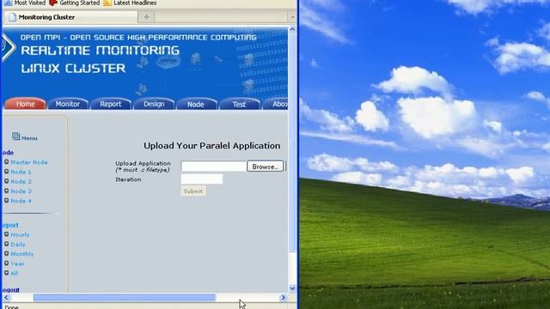550x309 pixels.
Task: Click the bullet icon beside Node 2
Action: (x=6, y=181)
